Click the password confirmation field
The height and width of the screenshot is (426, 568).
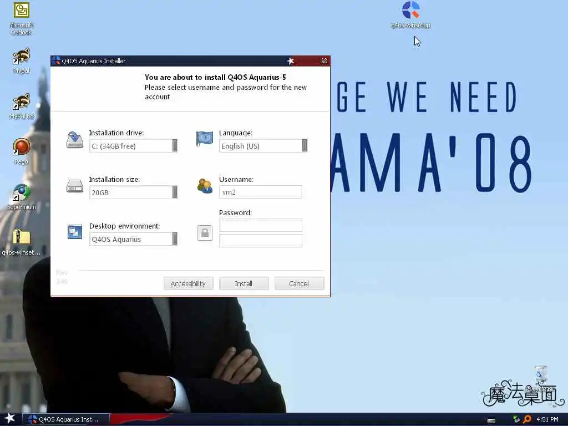(x=261, y=241)
